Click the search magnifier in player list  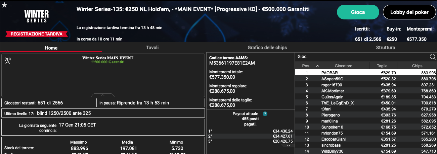tap(433, 57)
